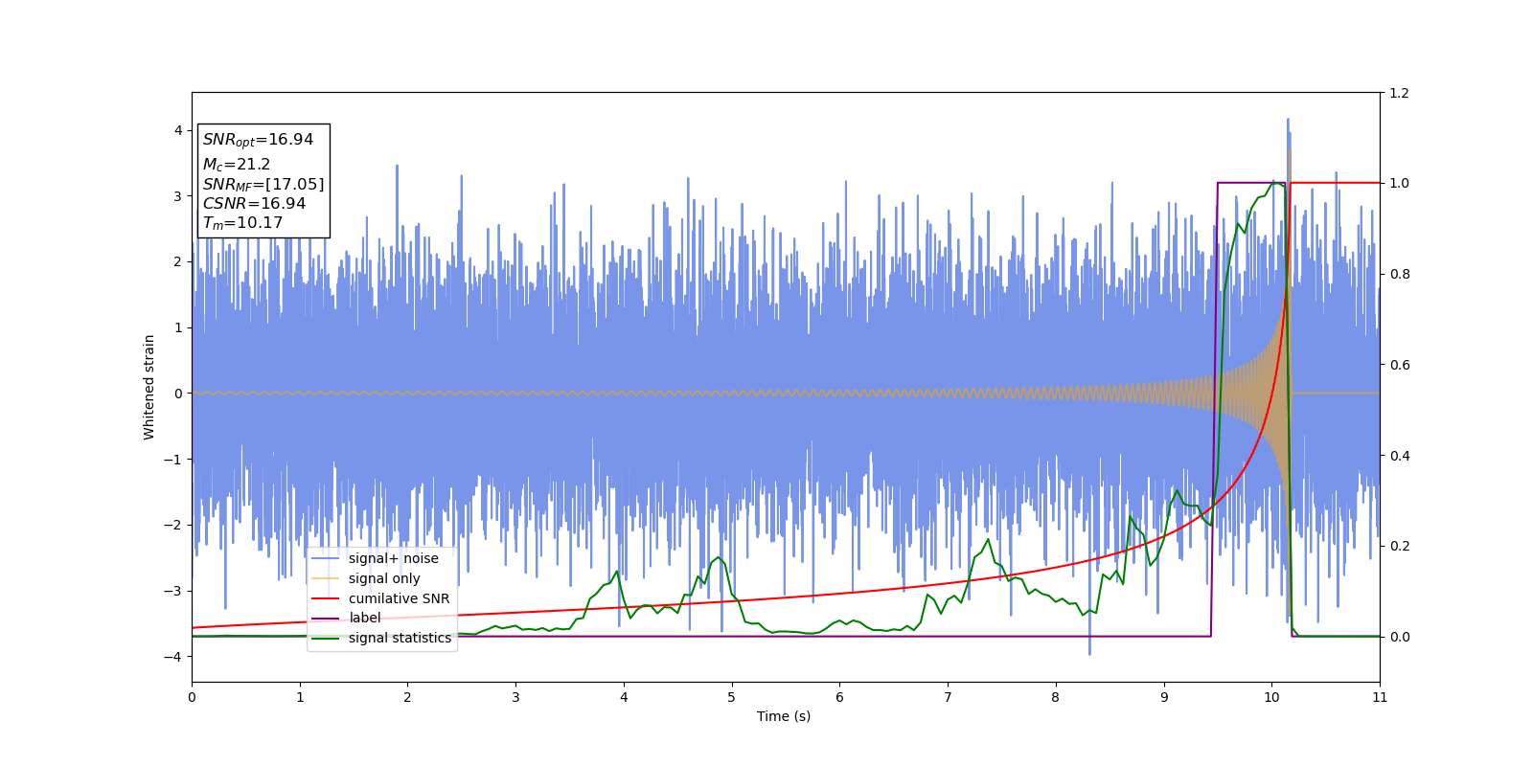The height and width of the screenshot is (766, 1533).
Task: Click x-axis tick label 8
Action: click(x=1056, y=697)
